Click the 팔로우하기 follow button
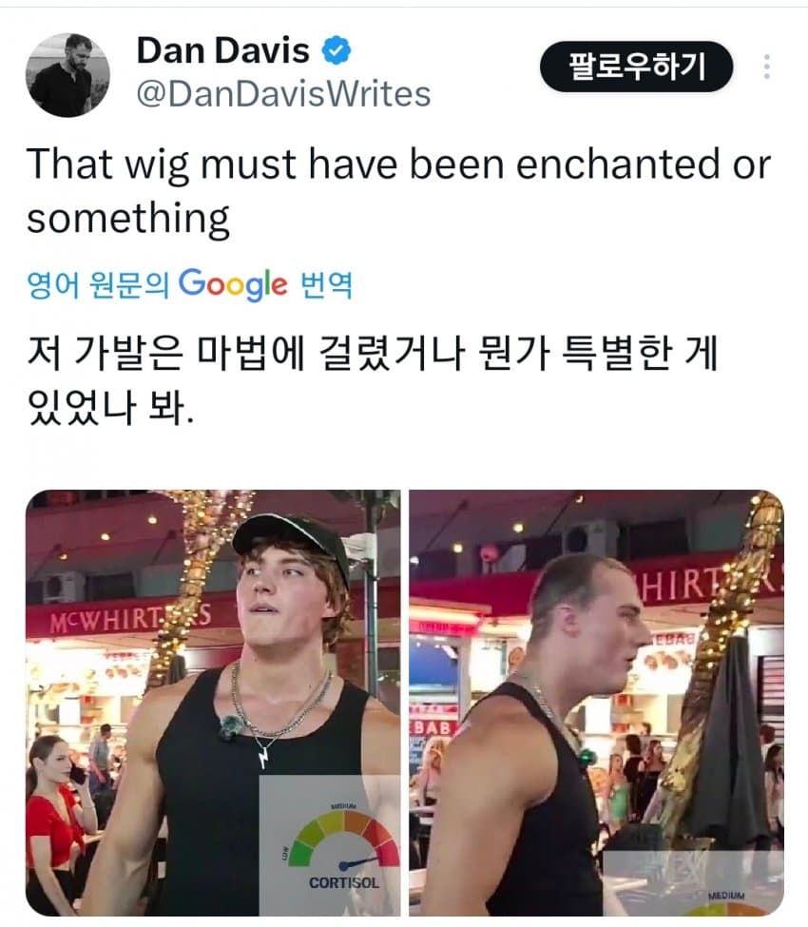Image resolution: width=808 pixels, height=927 pixels. click(x=637, y=67)
